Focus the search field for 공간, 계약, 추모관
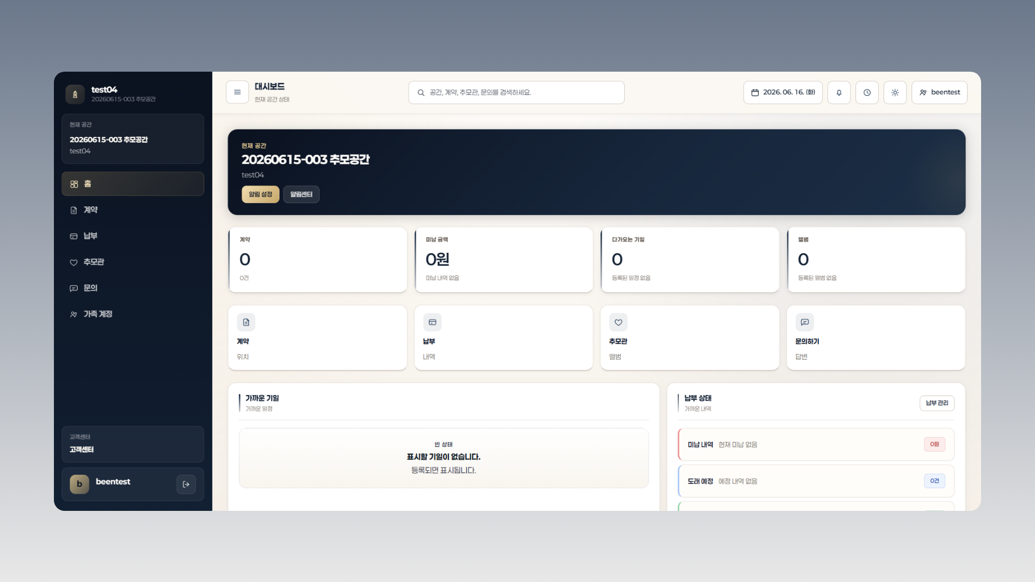1035x582 pixels. click(x=516, y=92)
